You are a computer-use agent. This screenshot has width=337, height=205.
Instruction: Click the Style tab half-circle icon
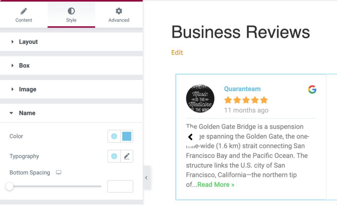71,11
